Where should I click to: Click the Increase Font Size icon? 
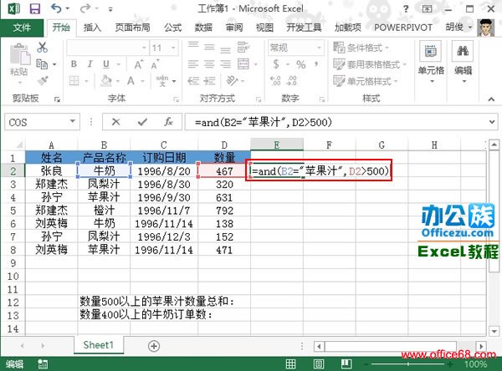pos(138,64)
